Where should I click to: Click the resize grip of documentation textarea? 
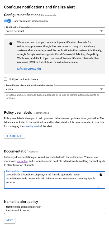pos(97,187)
